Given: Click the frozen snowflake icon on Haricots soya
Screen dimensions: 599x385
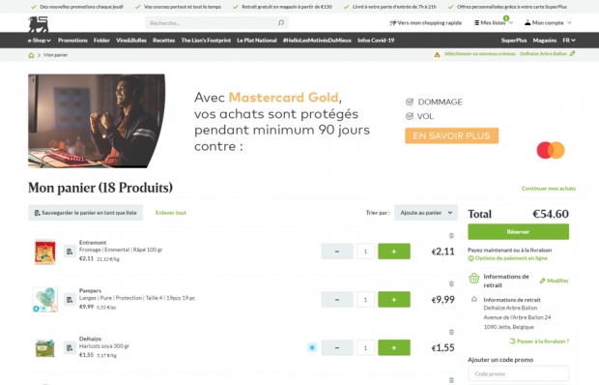Looking at the screenshot, I should 312,347.
